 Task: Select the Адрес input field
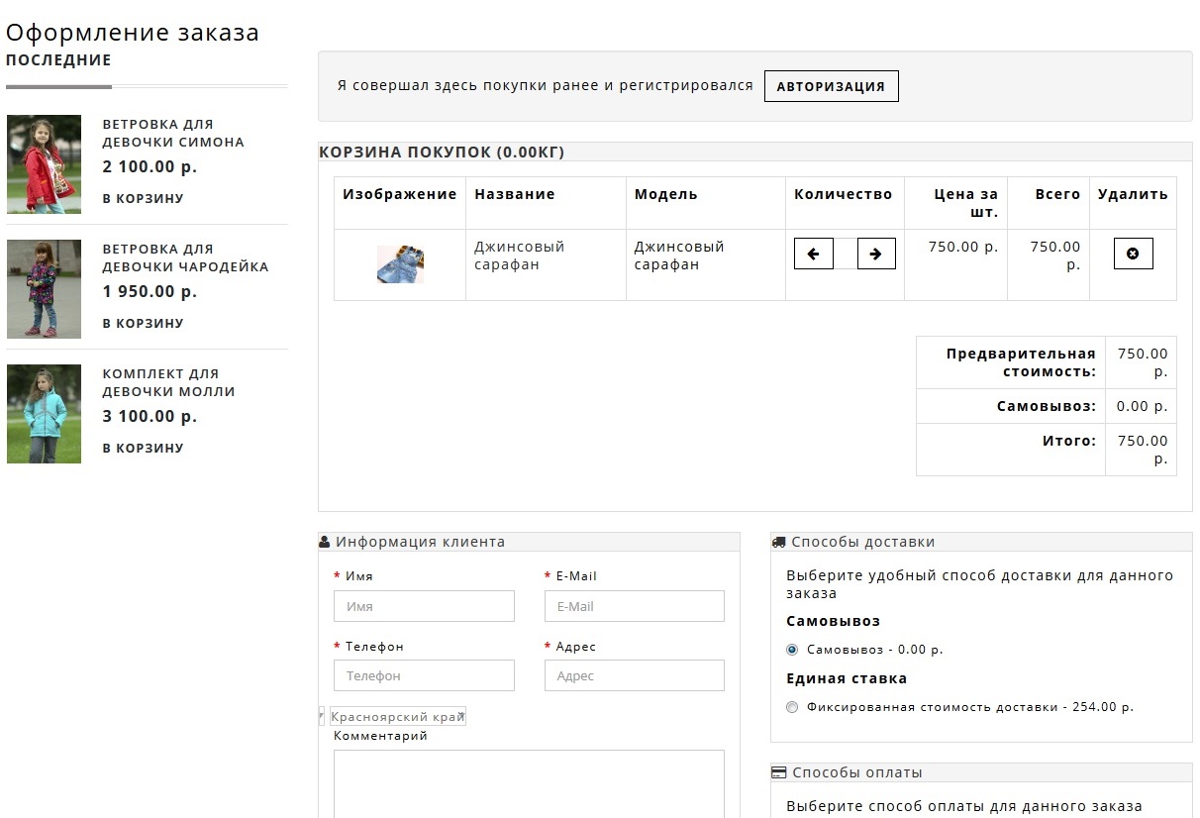point(634,675)
